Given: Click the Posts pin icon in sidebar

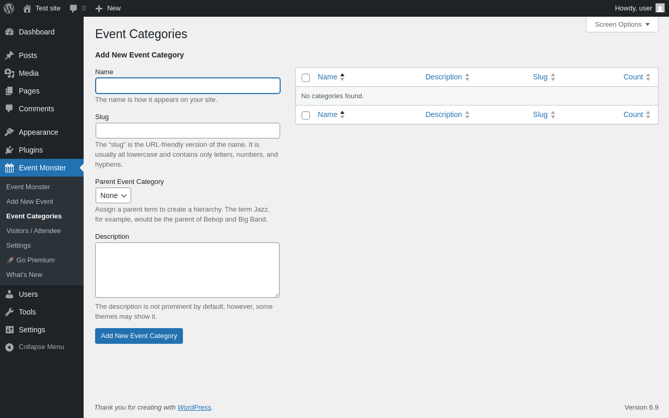Looking at the screenshot, I should pos(9,55).
